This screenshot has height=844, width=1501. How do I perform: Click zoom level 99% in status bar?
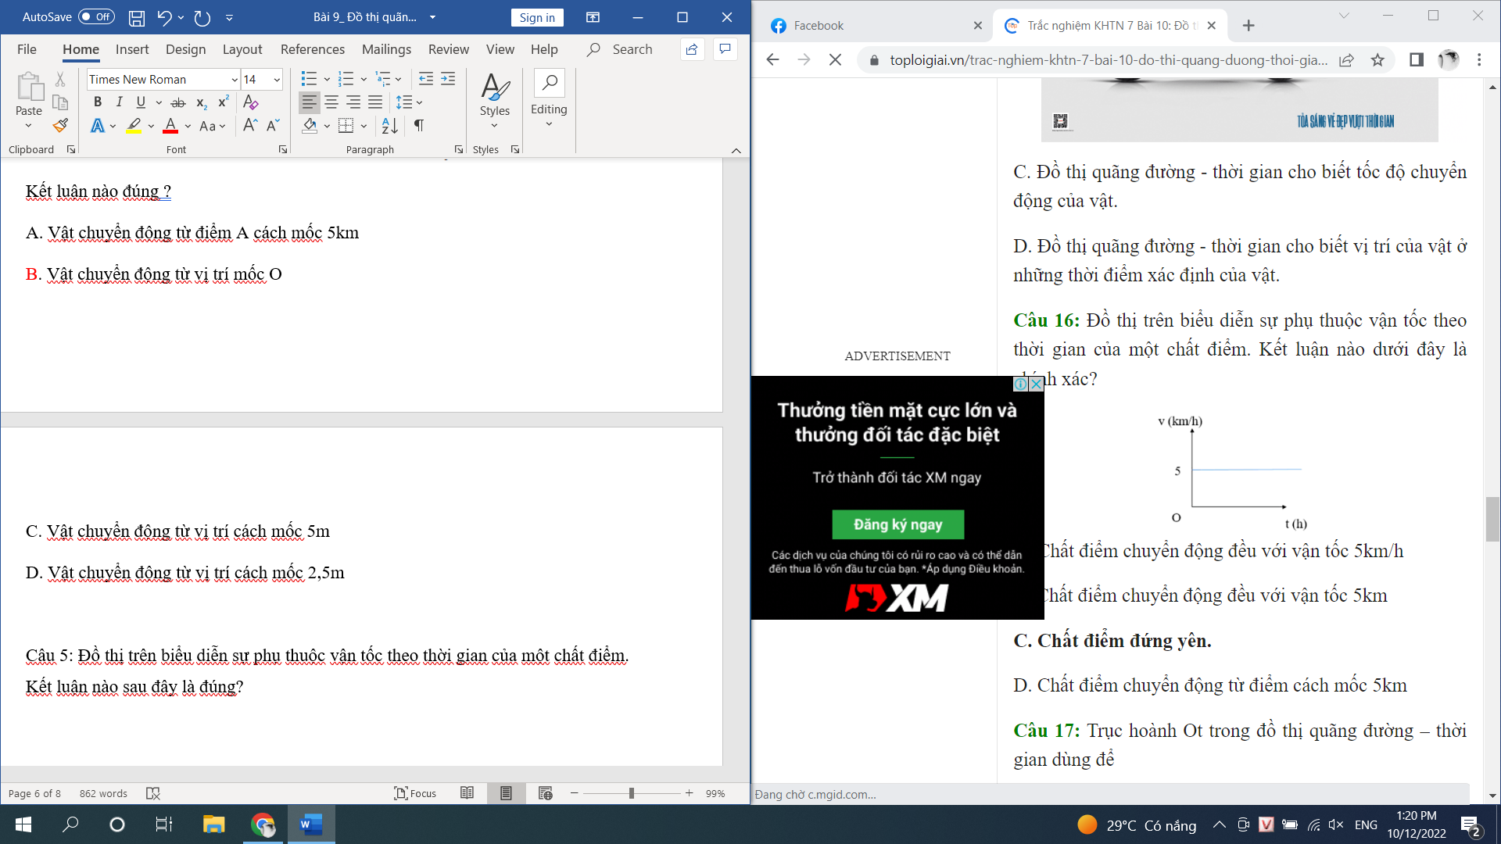715,793
